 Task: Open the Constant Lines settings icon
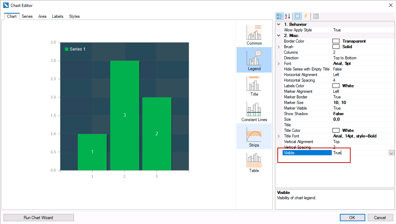point(254,111)
